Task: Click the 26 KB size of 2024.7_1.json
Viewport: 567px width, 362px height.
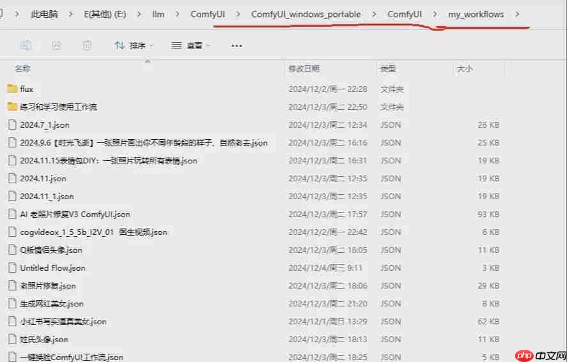Action: (x=488, y=124)
